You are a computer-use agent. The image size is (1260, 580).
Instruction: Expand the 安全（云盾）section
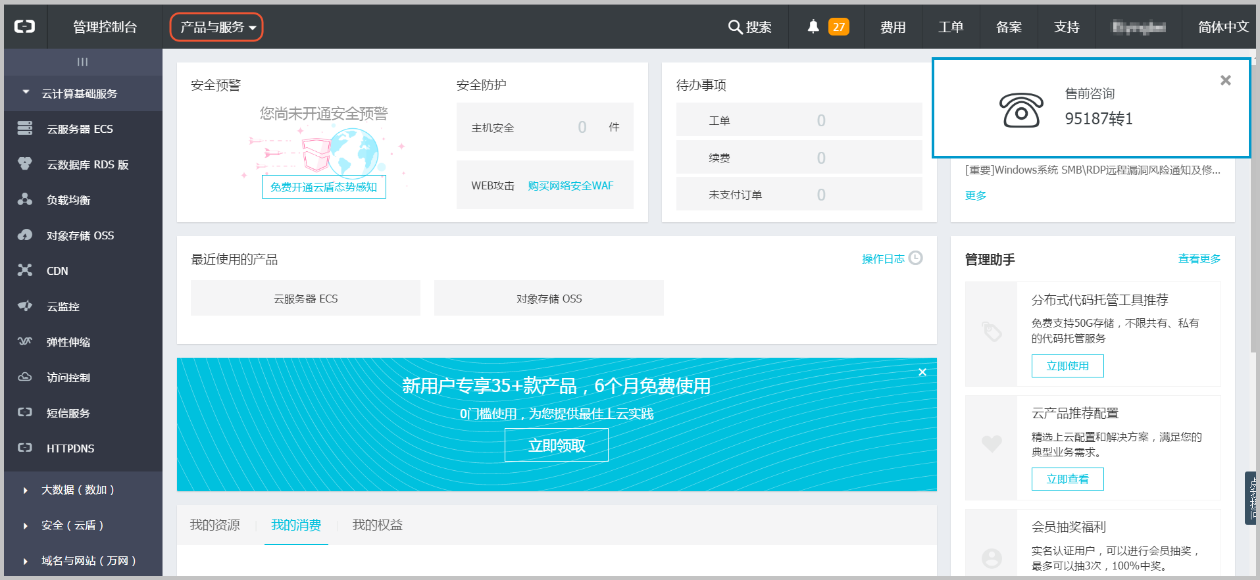[83, 525]
